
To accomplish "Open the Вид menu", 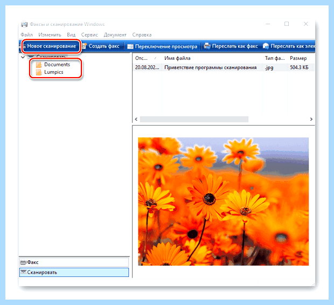I will pyautogui.click(x=71, y=34).
